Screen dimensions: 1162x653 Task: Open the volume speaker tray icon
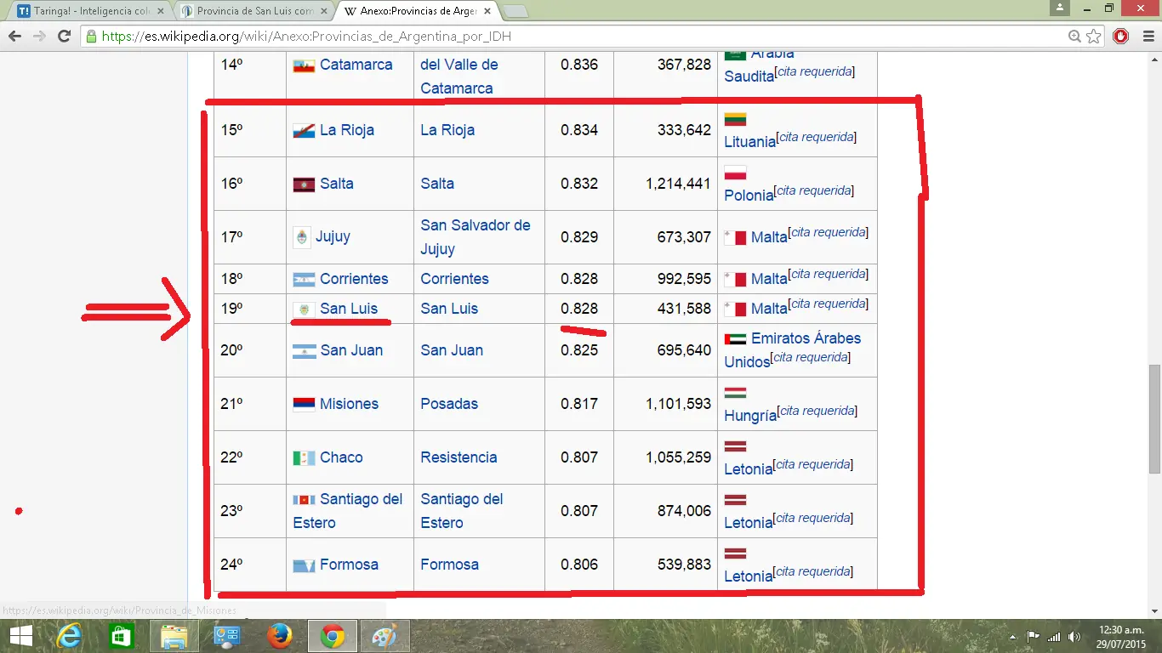[x=1074, y=636]
